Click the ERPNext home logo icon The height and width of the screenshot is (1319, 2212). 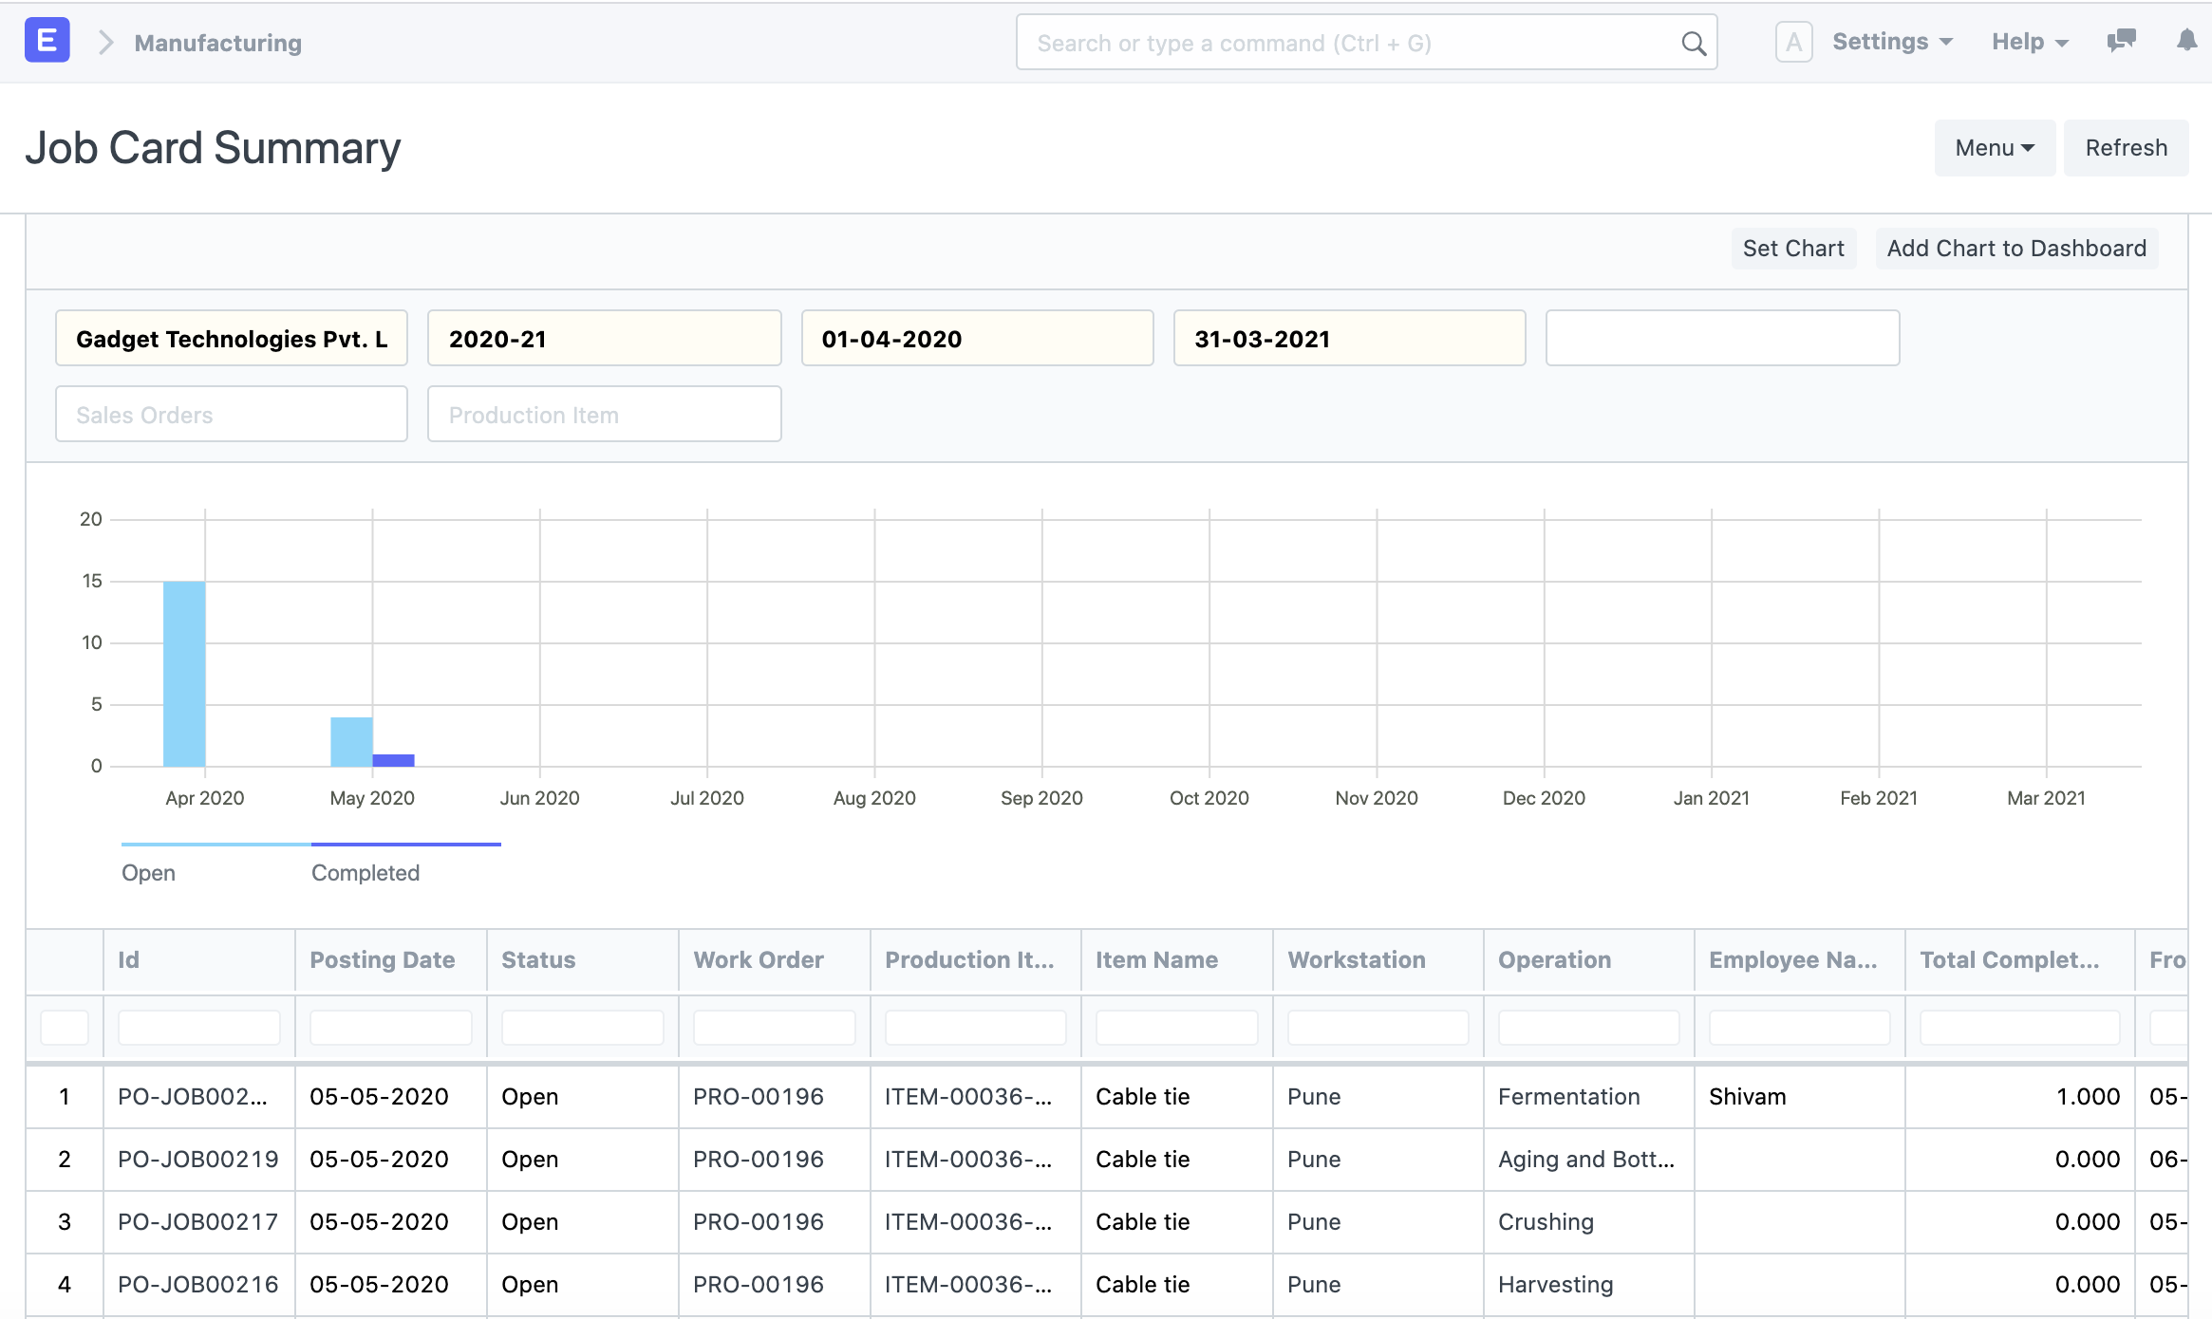click(47, 42)
